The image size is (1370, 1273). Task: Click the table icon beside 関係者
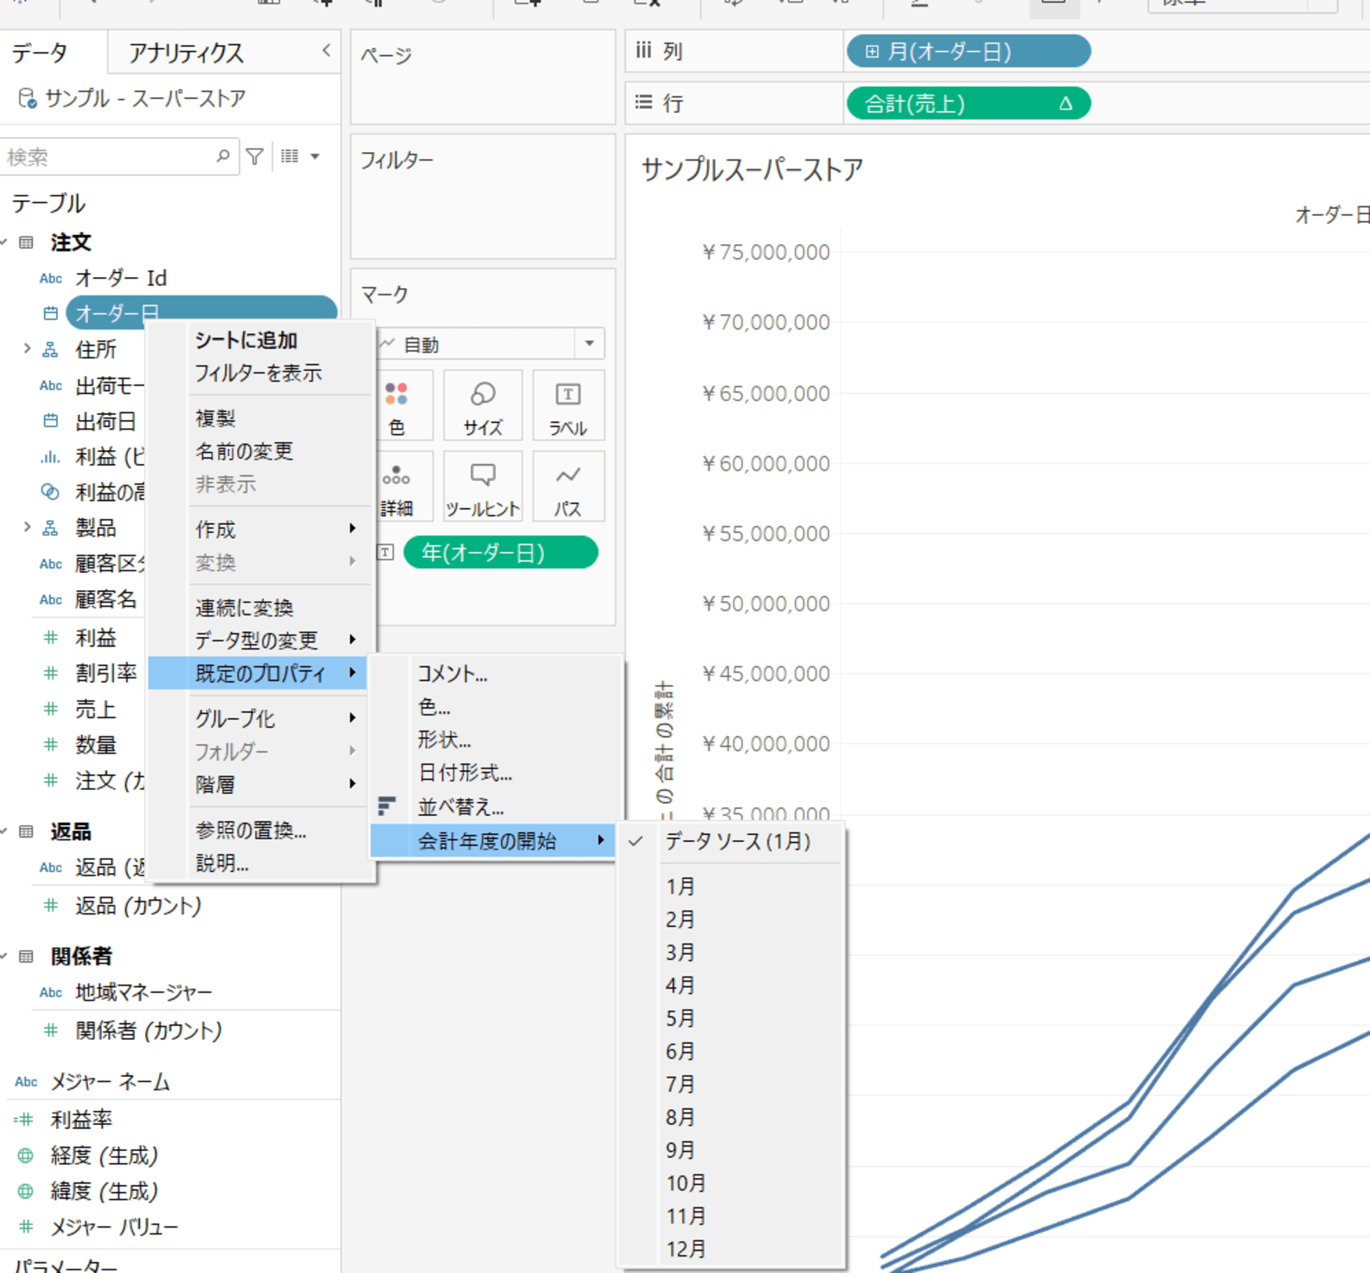(26, 956)
